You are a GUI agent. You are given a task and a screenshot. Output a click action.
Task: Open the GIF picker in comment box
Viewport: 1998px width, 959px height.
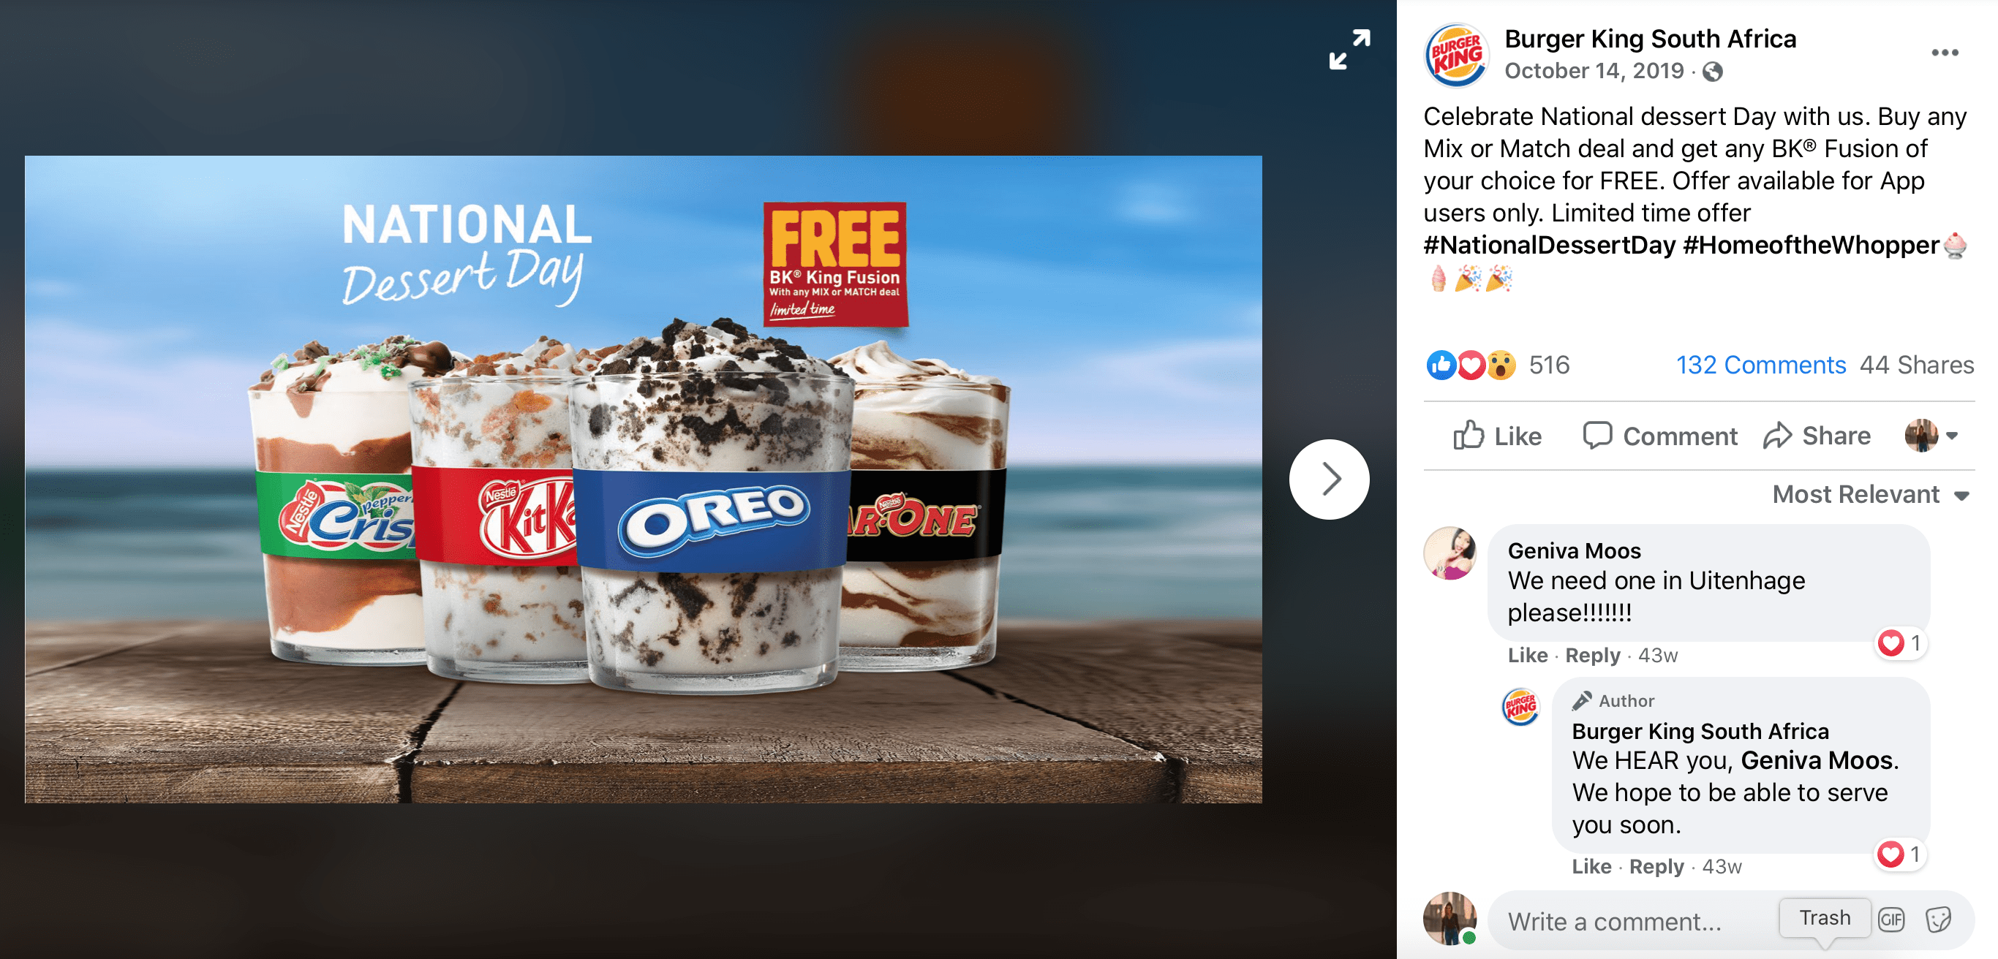pos(1890,920)
